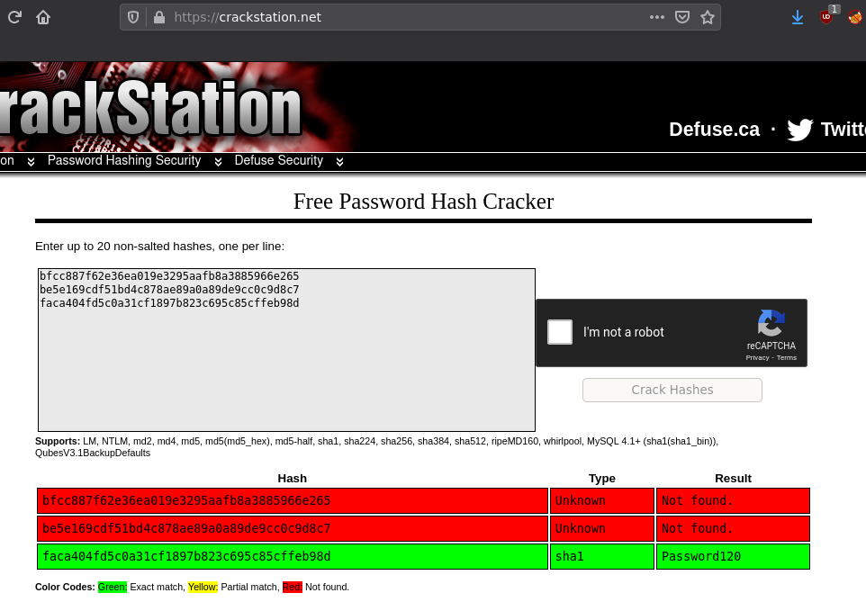Image resolution: width=866 pixels, height=611 pixels.
Task: Click the Unknown type cell for be5e169c hash
Action: [602, 529]
